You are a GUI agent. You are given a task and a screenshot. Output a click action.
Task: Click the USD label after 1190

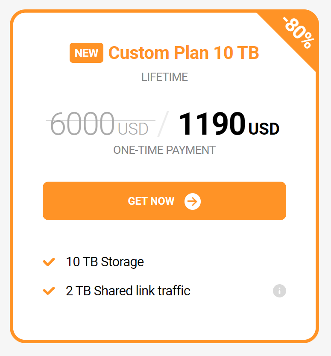[264, 129]
